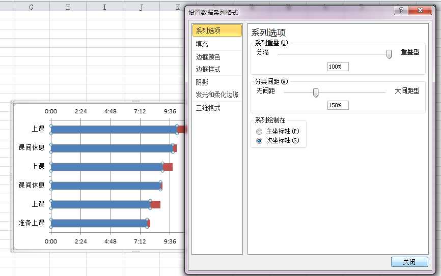Select the 主坐标轴 radio button
The height and width of the screenshot is (276, 441).
[259, 132]
